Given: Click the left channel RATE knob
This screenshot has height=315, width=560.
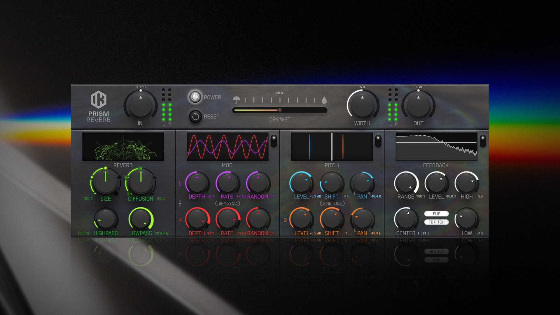Looking at the screenshot, I should coord(228,183).
